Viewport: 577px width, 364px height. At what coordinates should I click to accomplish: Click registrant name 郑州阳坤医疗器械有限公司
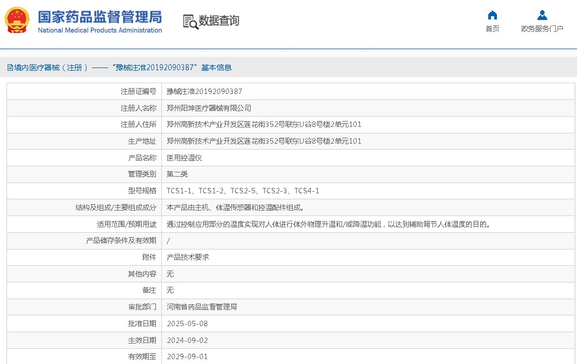coord(208,108)
